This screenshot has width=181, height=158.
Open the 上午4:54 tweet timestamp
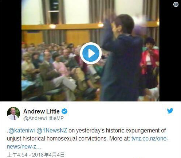pos(17,155)
